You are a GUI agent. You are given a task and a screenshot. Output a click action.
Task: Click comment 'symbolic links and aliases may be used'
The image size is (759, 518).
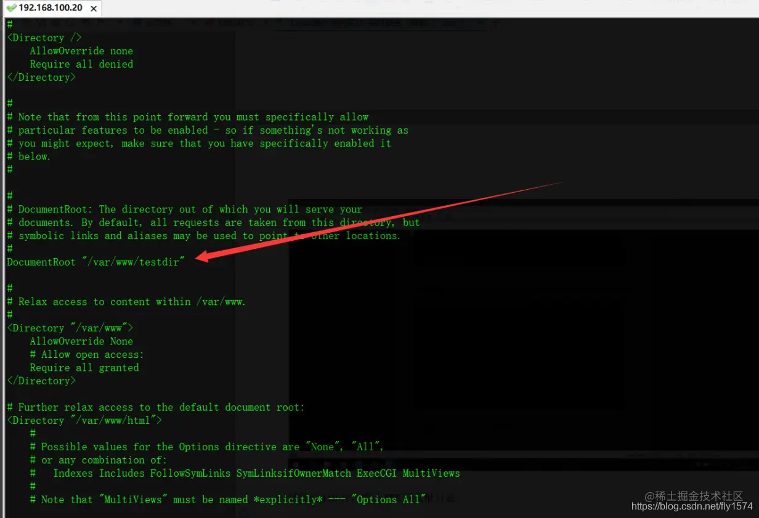point(204,235)
